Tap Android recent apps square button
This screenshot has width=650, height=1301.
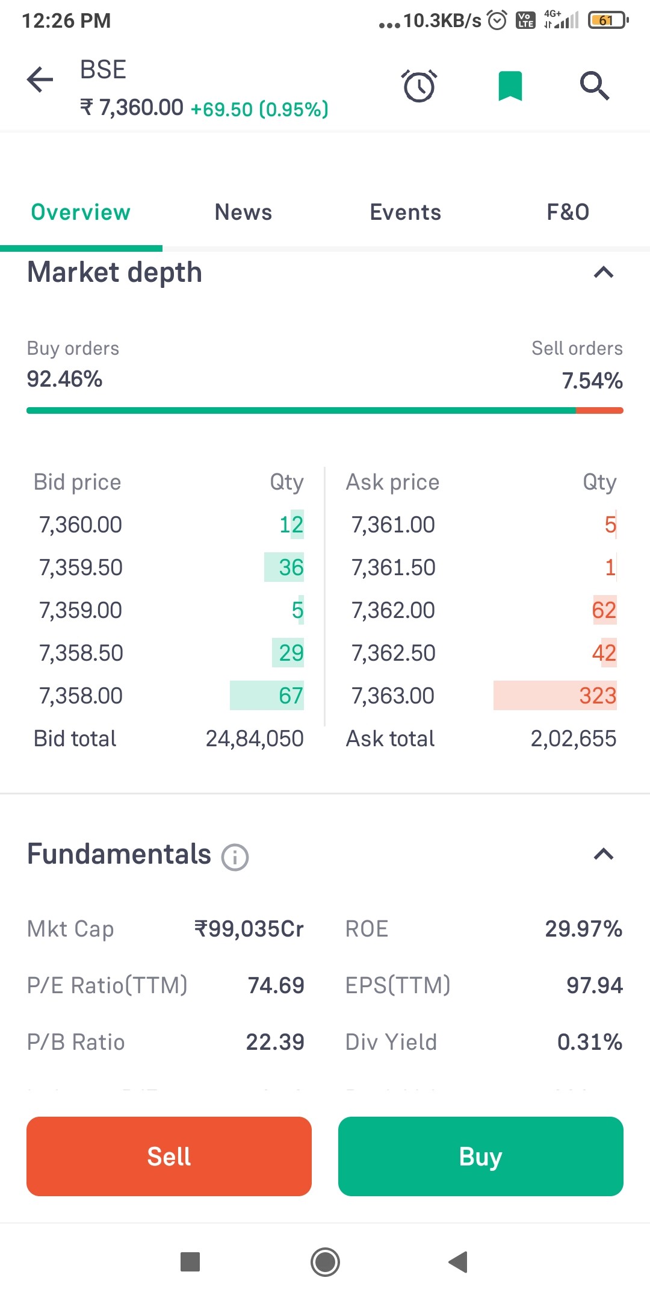click(x=190, y=1261)
